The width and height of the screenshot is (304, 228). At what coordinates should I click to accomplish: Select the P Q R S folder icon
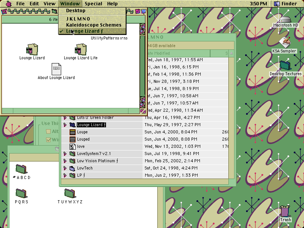coord(21,193)
